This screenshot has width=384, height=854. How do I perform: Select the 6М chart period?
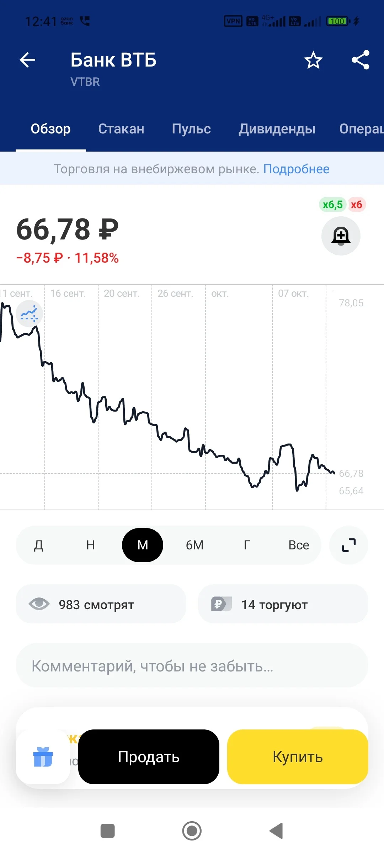195,545
